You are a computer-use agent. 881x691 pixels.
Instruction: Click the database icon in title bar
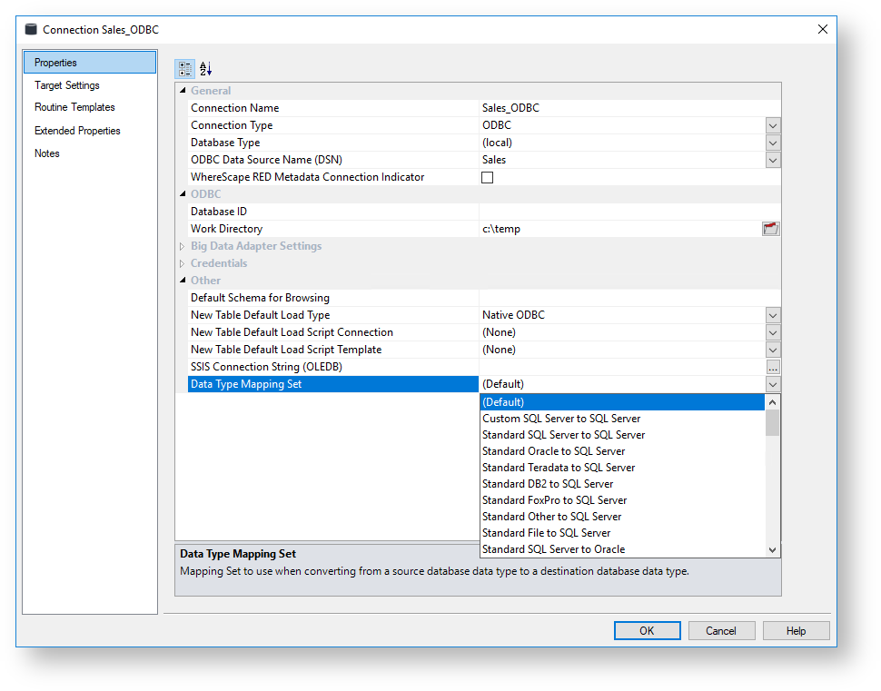pos(31,29)
